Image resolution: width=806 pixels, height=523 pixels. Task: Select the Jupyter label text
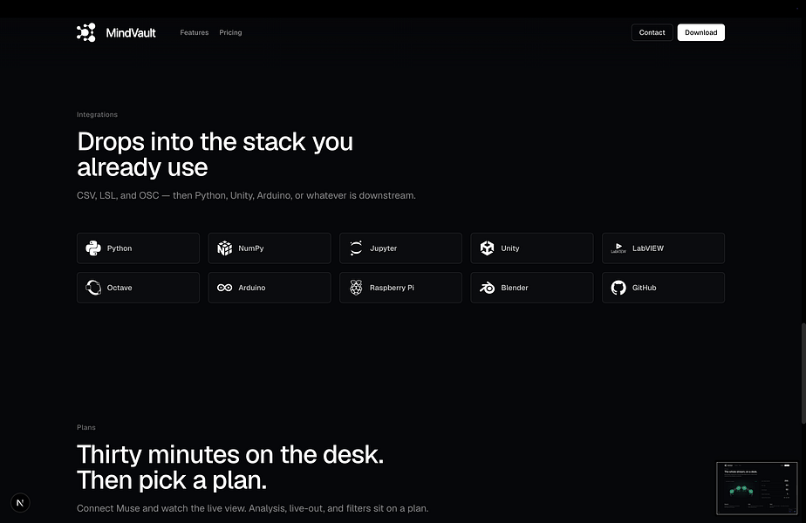[383, 248]
